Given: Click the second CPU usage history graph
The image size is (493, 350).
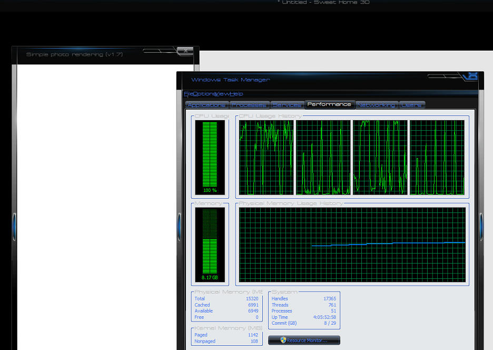Looking at the screenshot, I should pyautogui.click(x=323, y=158).
